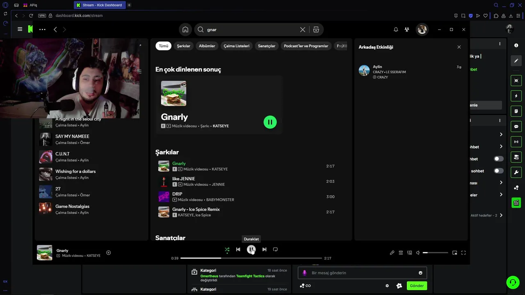Click the Kick pencil edit icon
Screen dimensions: 525x295
516,61
